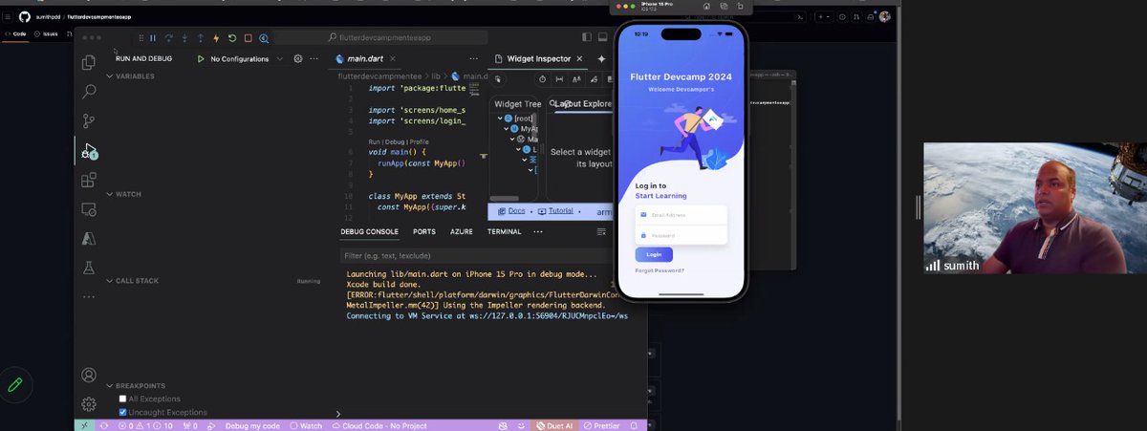The width and height of the screenshot is (1147, 431).
Task: Switch to the TERMINAL tab
Action: [504, 231]
